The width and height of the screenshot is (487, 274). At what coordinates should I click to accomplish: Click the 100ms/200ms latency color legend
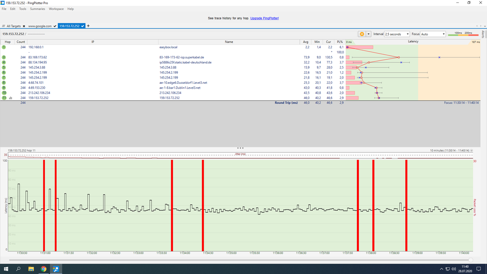click(x=463, y=34)
